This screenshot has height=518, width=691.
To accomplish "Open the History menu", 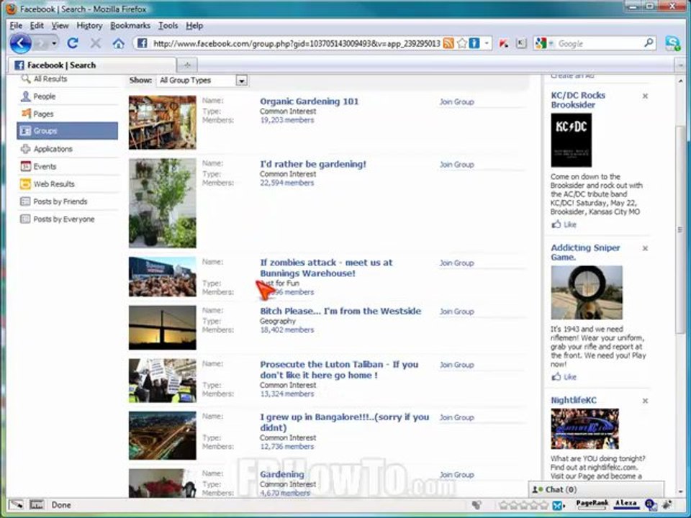I will (x=89, y=26).
